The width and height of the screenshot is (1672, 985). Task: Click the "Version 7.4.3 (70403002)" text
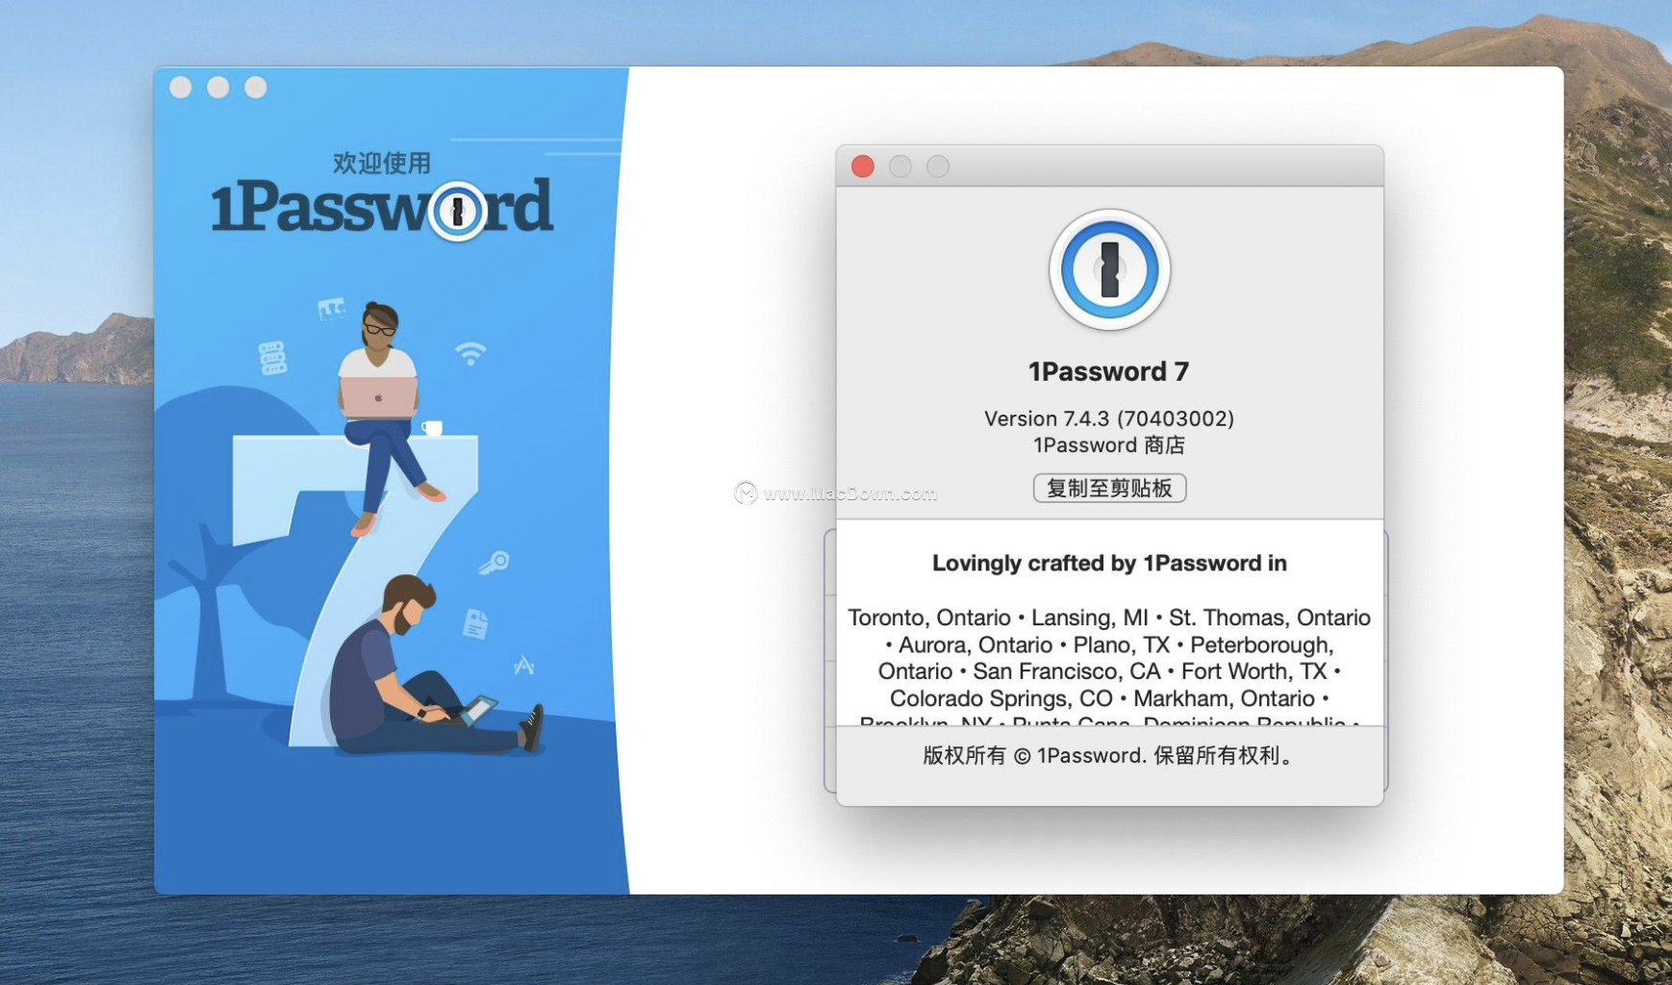[1108, 418]
